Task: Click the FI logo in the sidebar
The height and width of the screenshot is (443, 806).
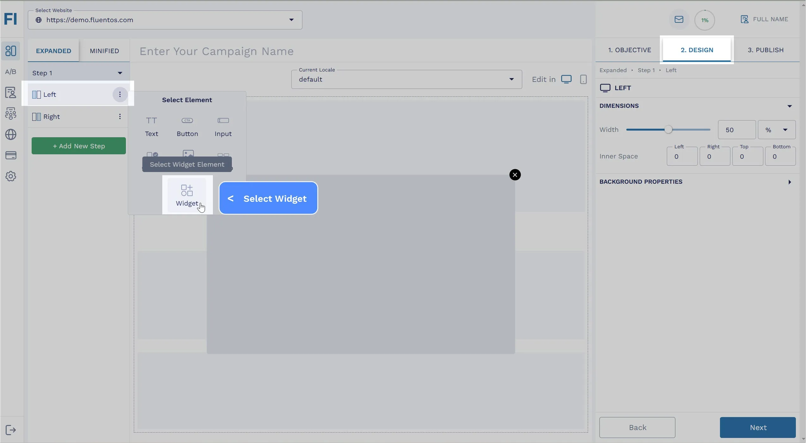Action: coord(11,19)
